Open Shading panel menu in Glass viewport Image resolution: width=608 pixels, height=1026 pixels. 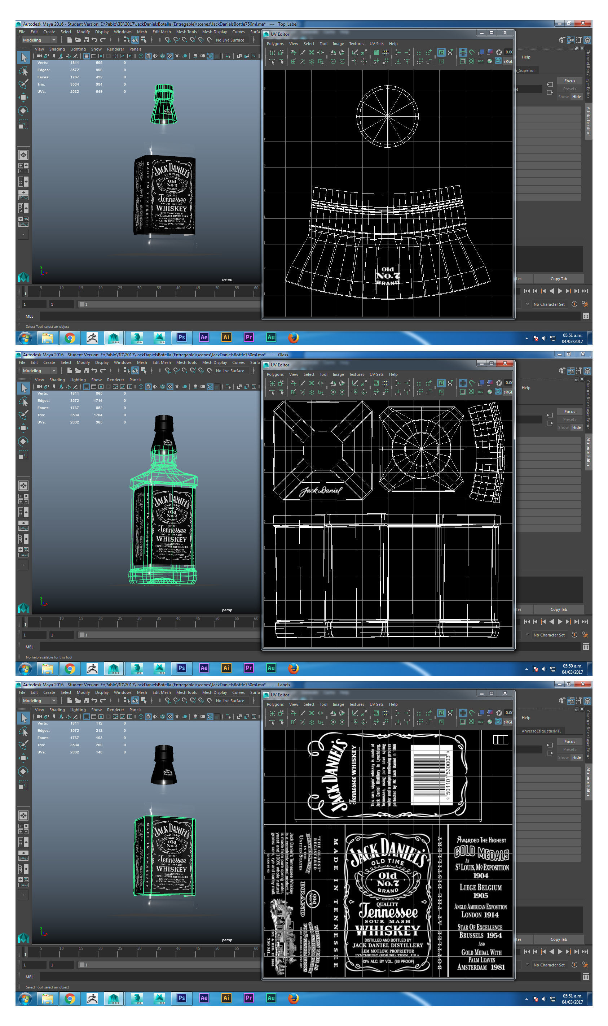tap(57, 380)
